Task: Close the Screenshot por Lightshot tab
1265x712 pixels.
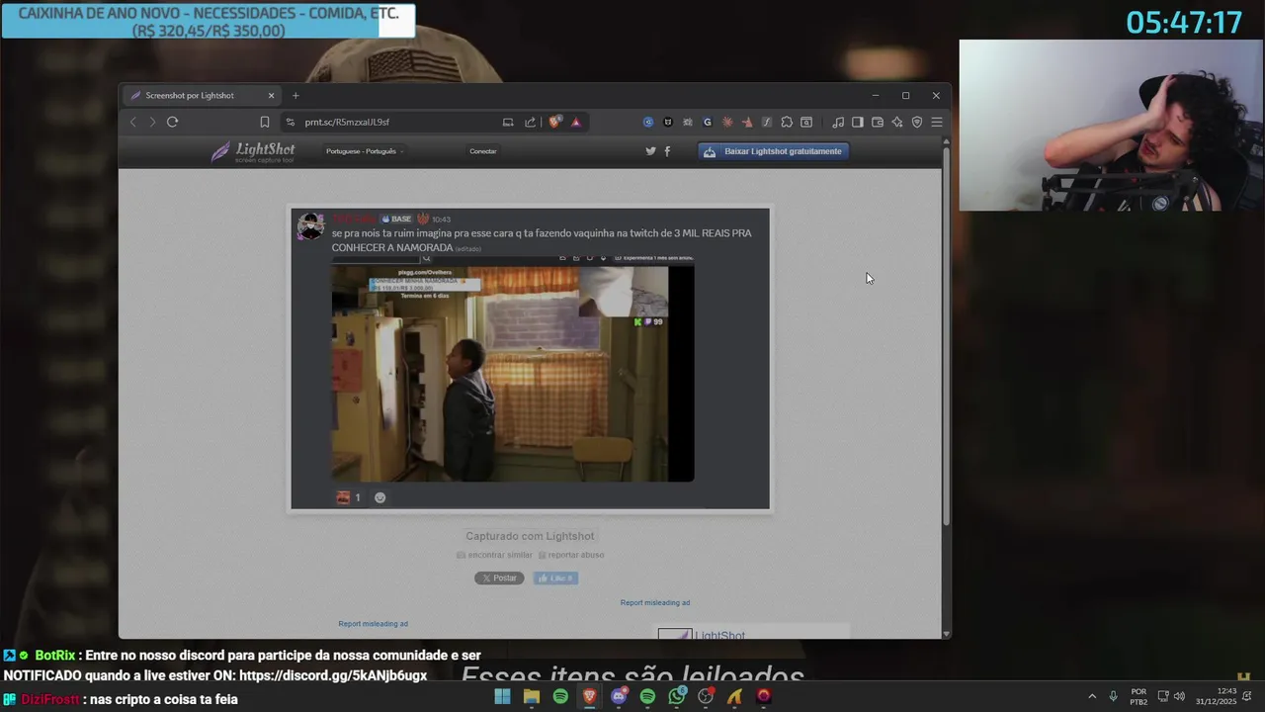Action: pyautogui.click(x=271, y=95)
